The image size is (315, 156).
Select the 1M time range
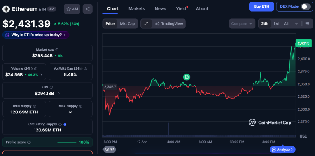tap(276, 23)
